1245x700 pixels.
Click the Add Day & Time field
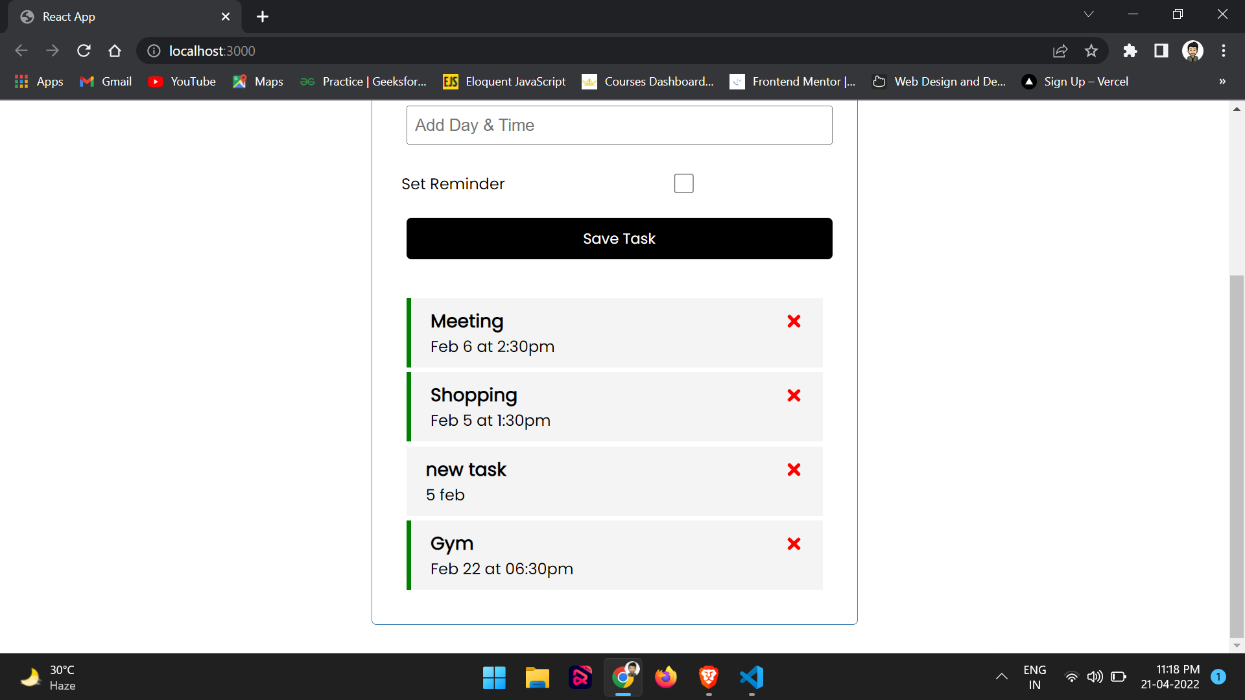pos(619,125)
